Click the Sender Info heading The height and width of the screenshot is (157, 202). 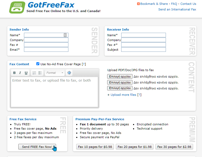point(19,30)
